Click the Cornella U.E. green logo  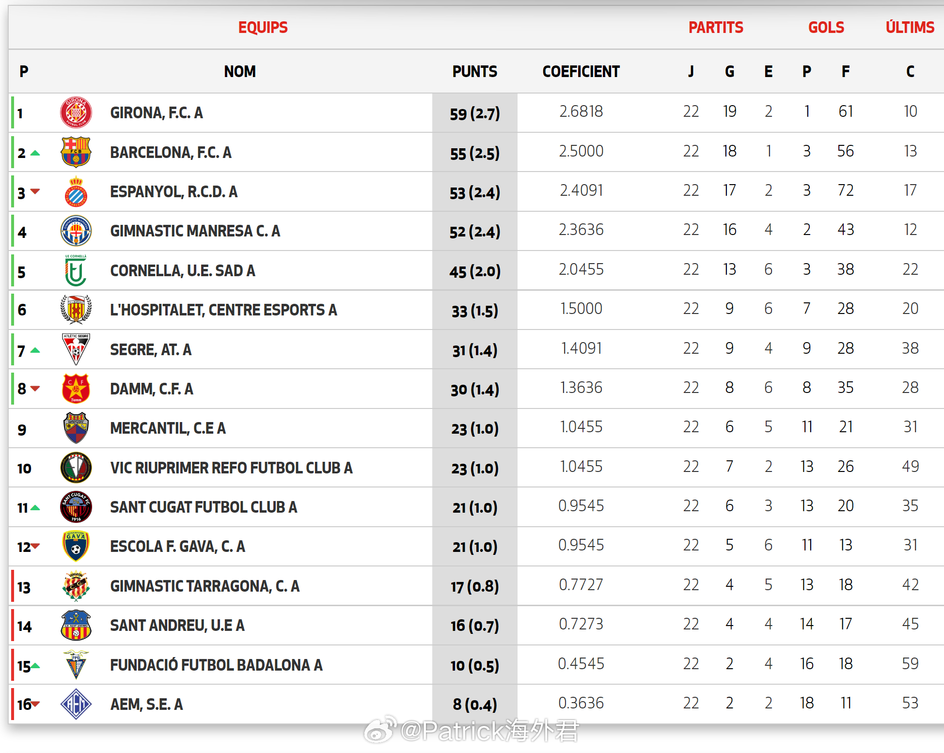click(x=76, y=271)
